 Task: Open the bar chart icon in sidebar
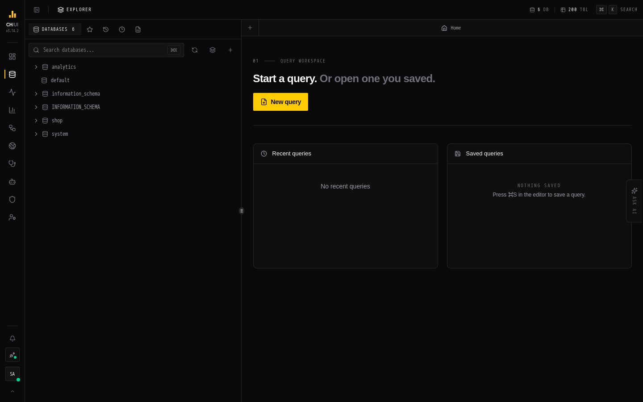pos(12,110)
